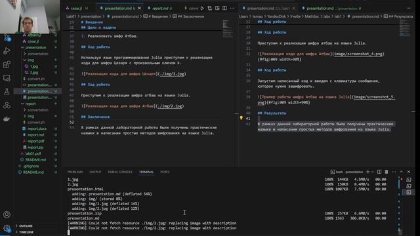Kill terminal with trash icon
Image resolution: width=420 pixels, height=236 pixels.
387,172
